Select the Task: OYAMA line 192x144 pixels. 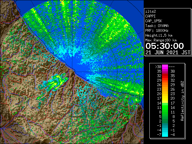click(157, 26)
